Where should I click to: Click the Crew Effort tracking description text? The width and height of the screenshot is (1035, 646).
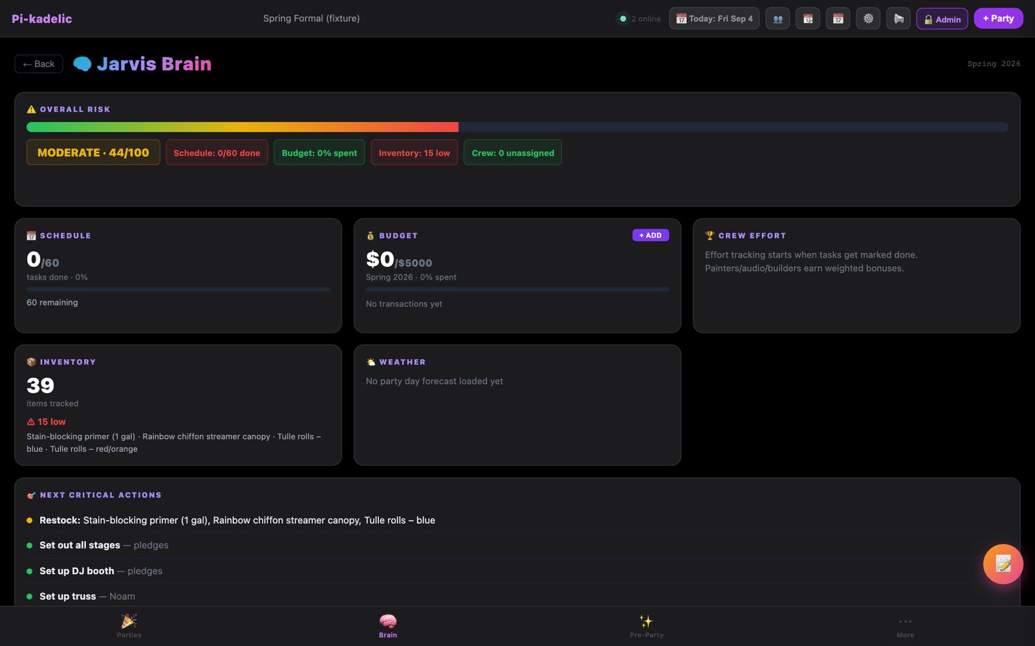pos(811,262)
